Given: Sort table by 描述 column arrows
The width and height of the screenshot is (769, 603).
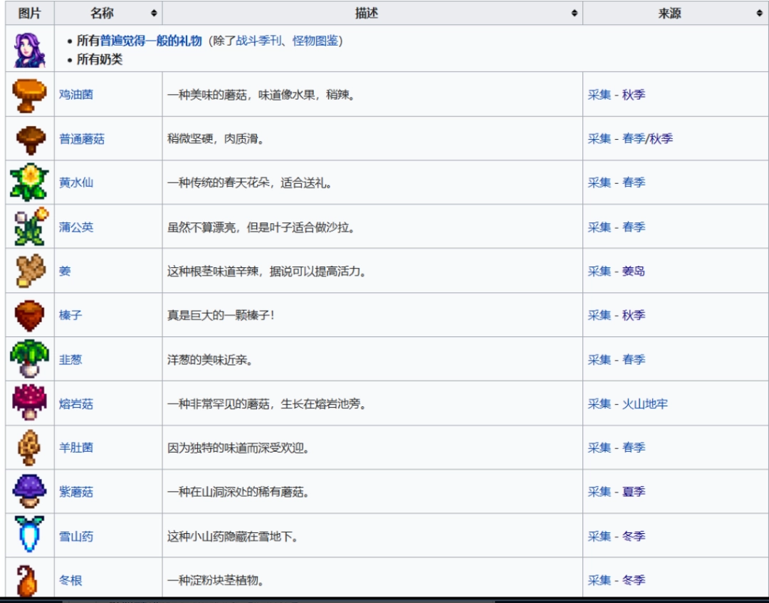Looking at the screenshot, I should point(575,14).
